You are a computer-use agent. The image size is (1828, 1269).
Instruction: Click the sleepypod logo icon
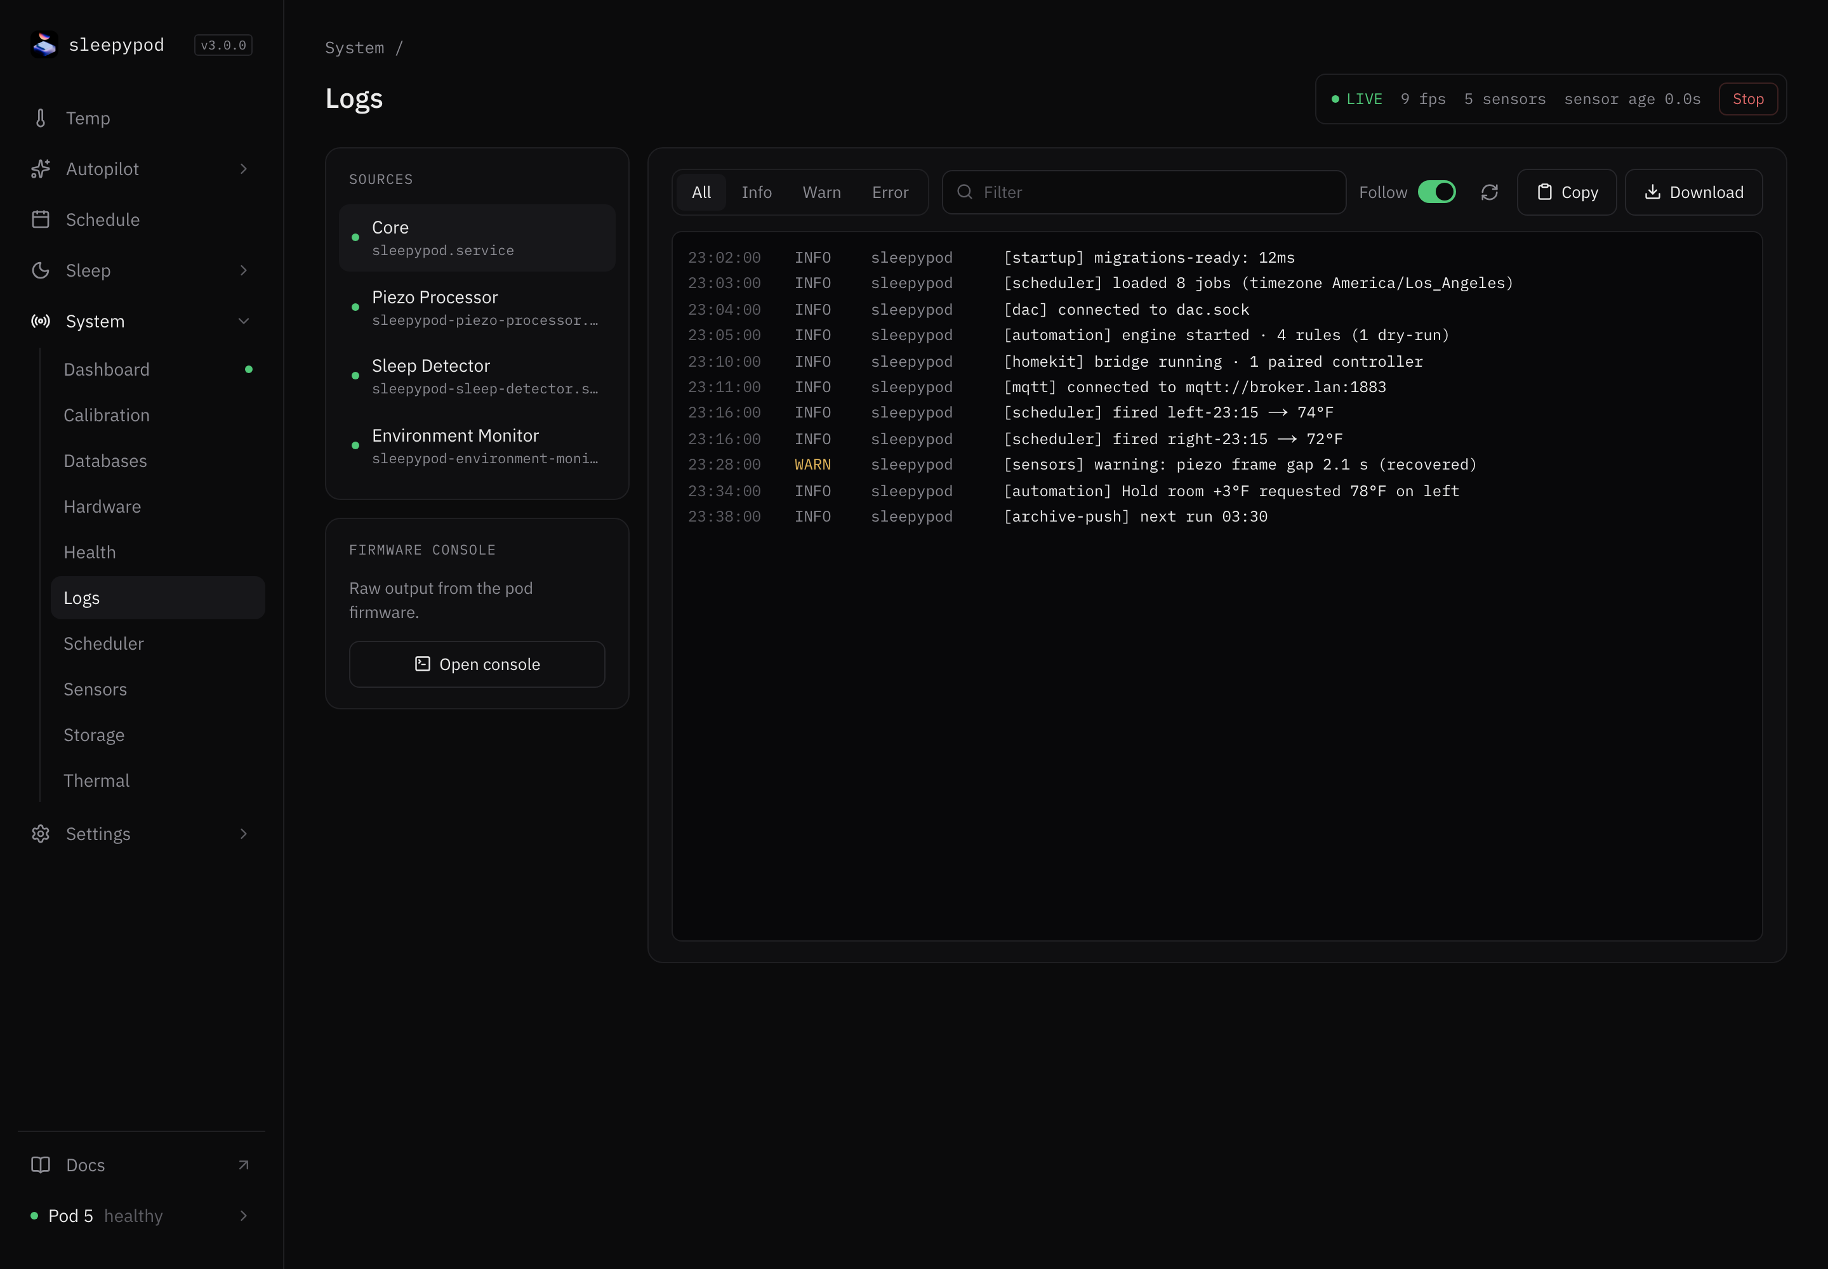[44, 44]
